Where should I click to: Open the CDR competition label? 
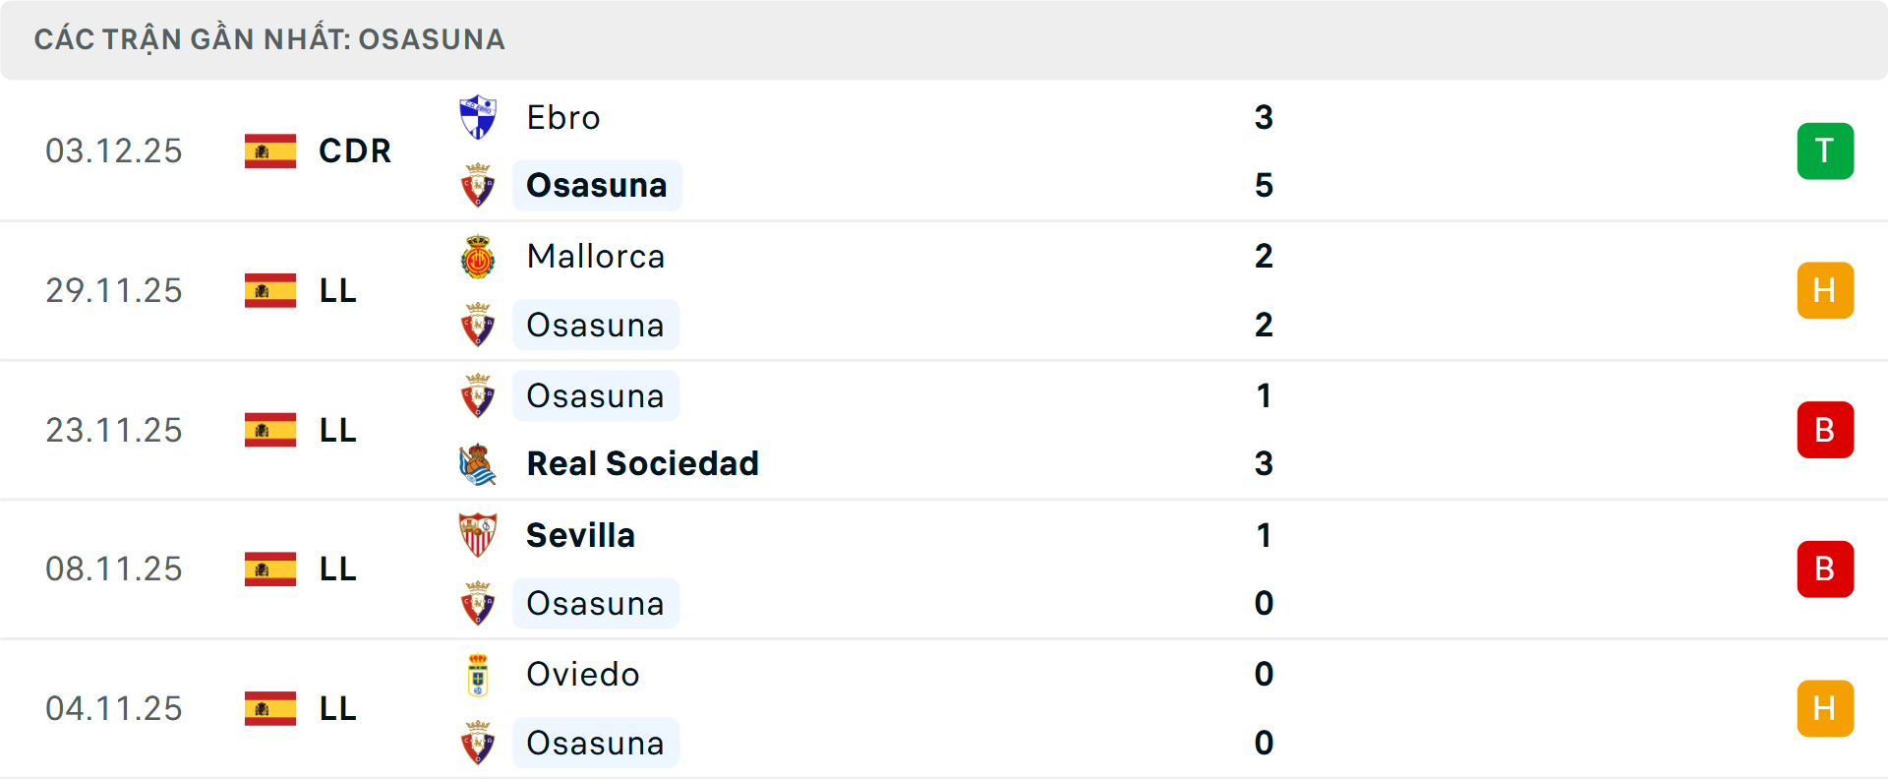[x=354, y=150]
